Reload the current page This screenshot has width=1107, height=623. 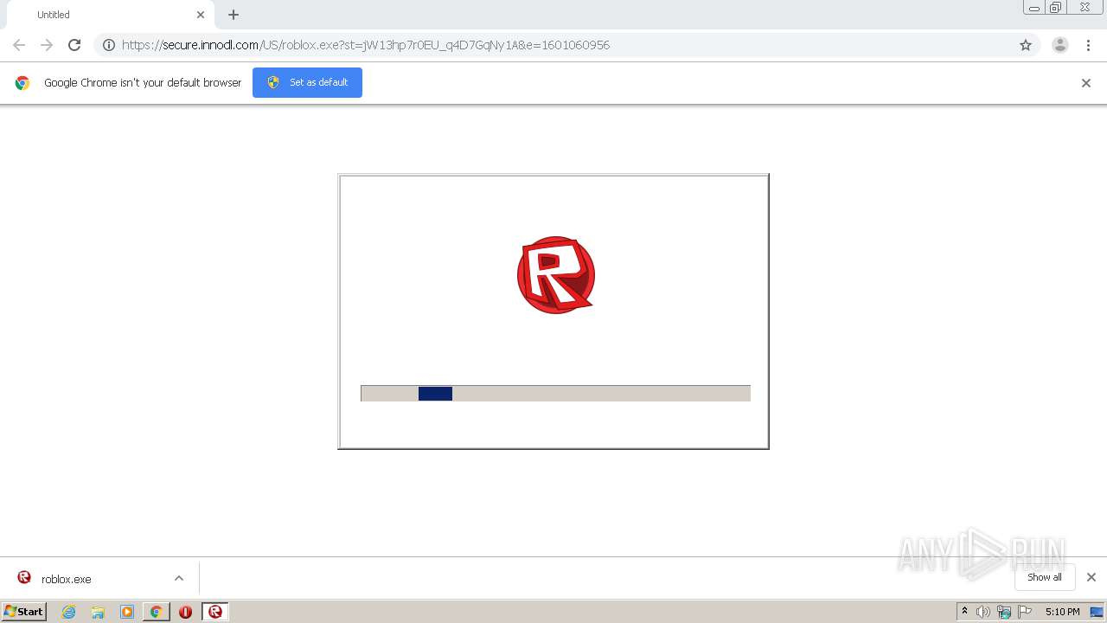pyautogui.click(x=74, y=45)
